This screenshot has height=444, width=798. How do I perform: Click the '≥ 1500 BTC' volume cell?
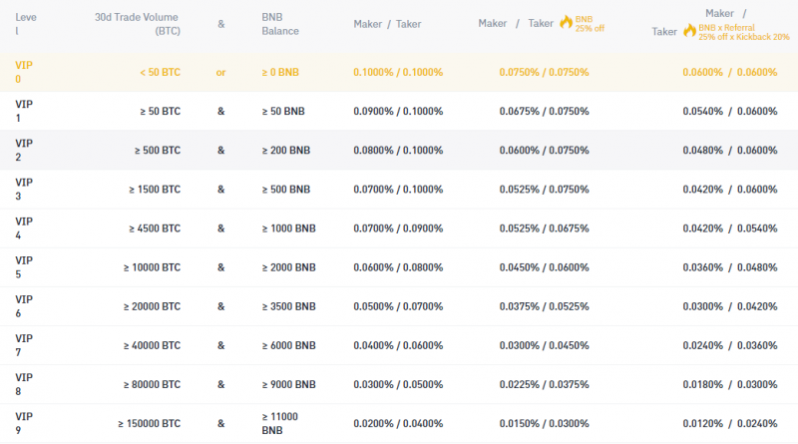tap(155, 189)
